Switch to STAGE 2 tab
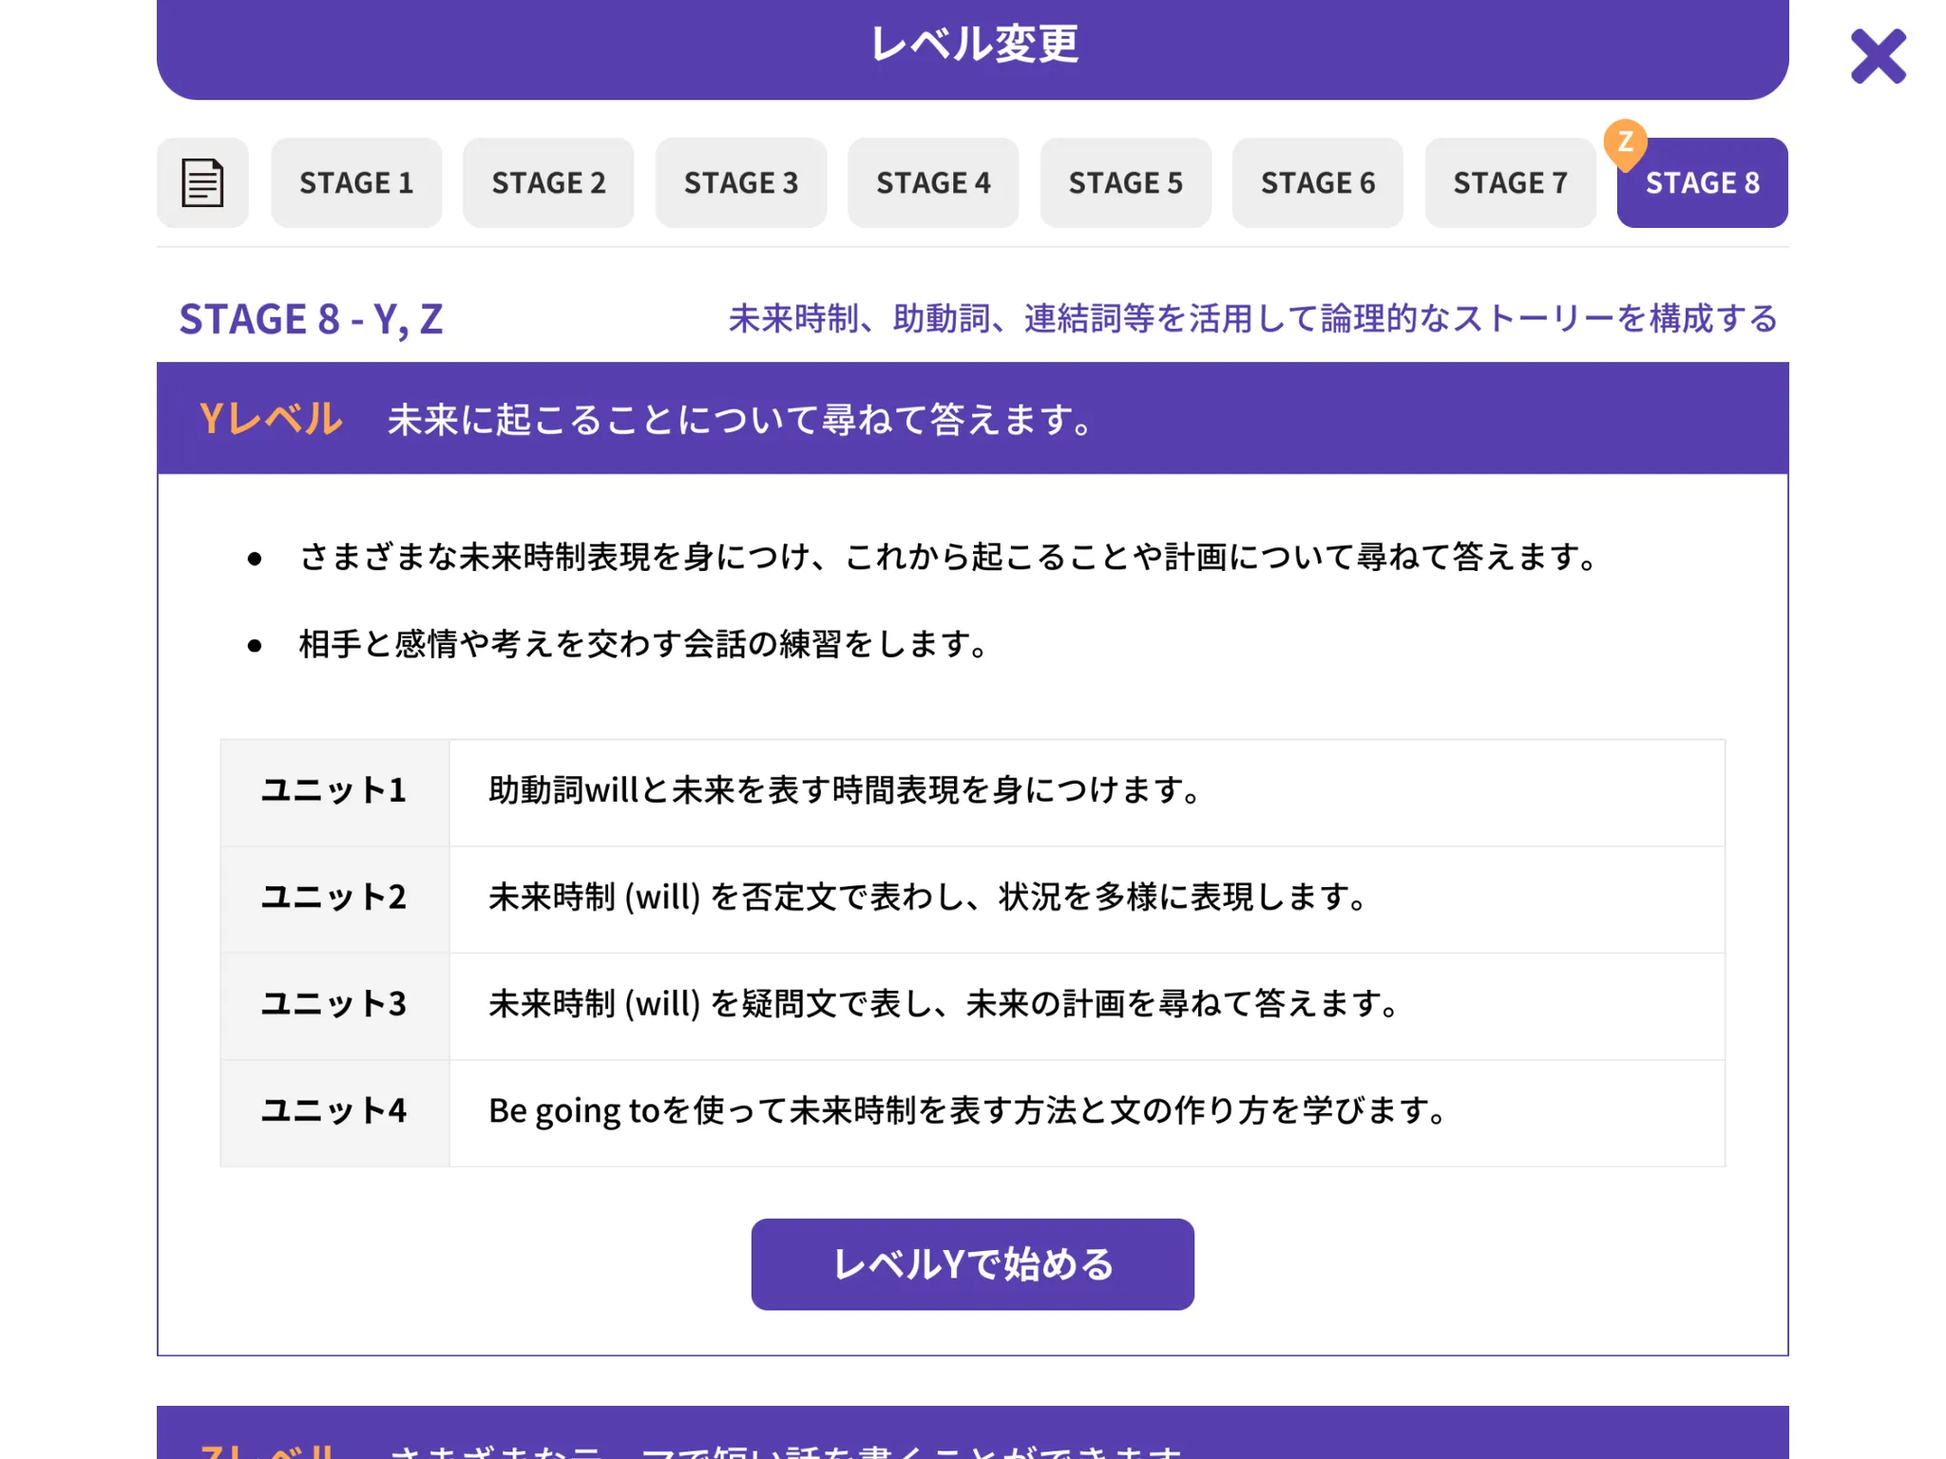 pos(548,182)
